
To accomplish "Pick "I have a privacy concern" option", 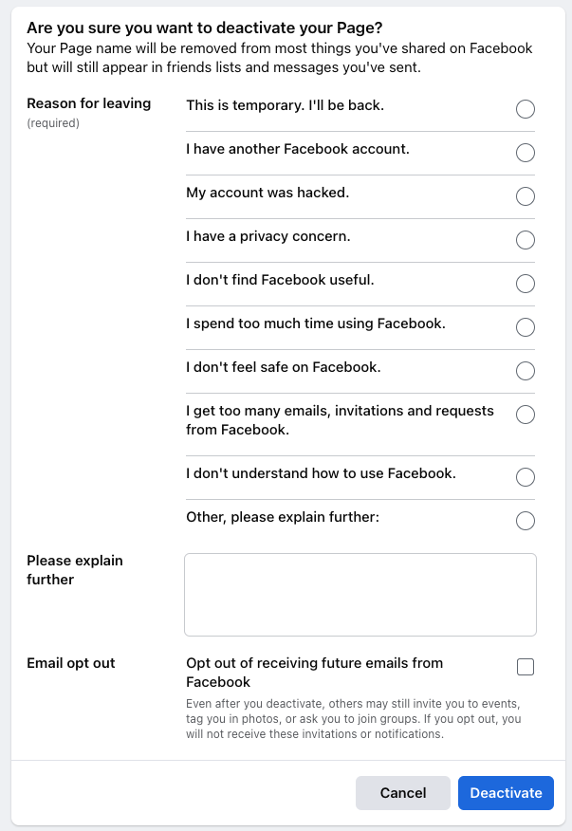I will [x=526, y=240].
